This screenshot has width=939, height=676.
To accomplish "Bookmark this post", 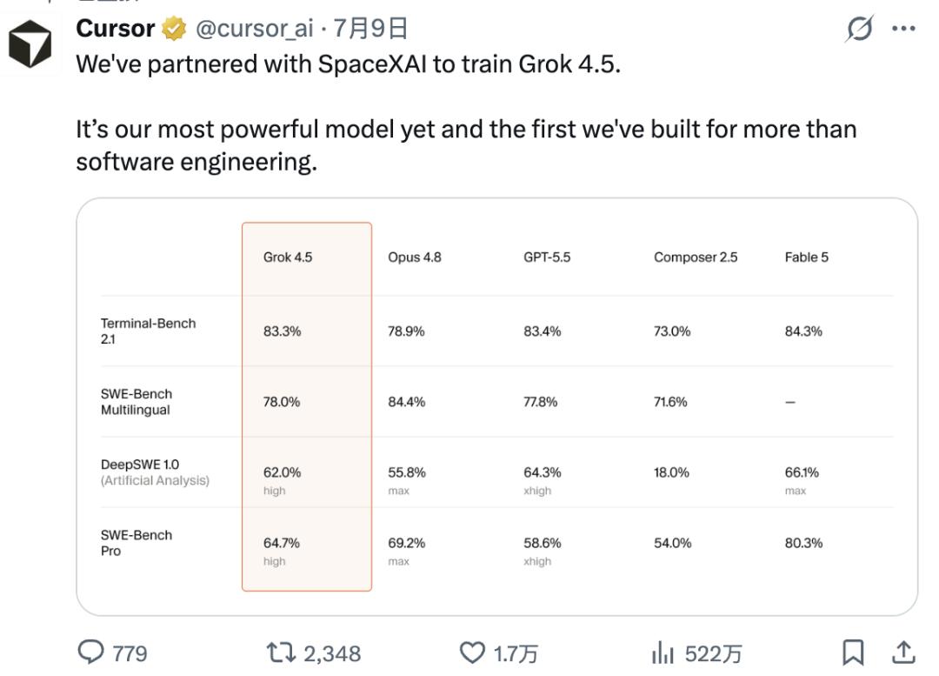I will pyautogui.click(x=853, y=653).
